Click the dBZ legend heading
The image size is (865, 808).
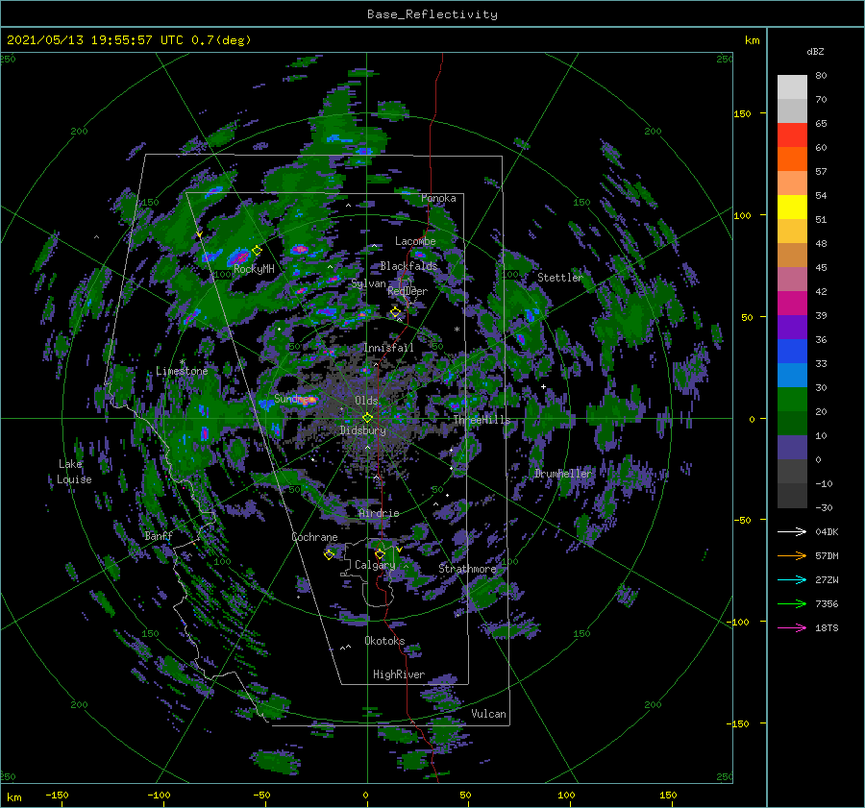(815, 51)
